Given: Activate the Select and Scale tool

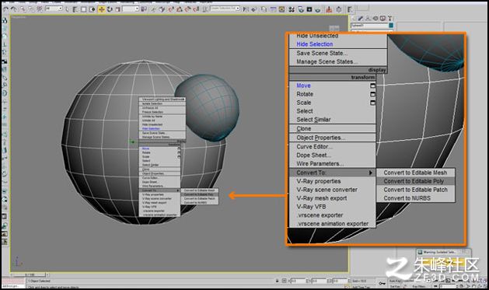Looking at the screenshot, I should [x=118, y=9].
